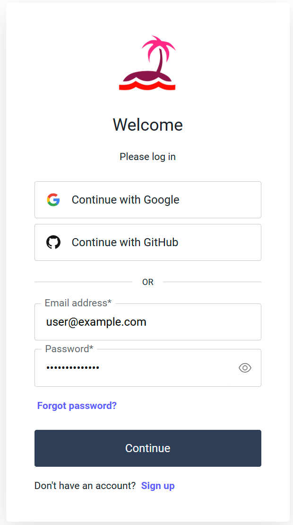Click the "Password*" field label
This screenshot has width=293, height=525.
[x=69, y=349]
